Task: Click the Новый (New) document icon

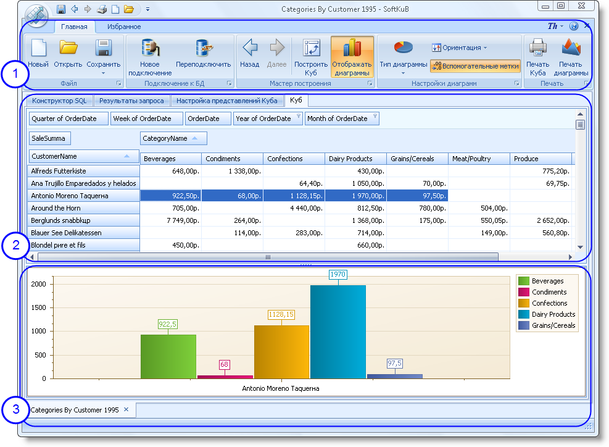Action: tap(38, 49)
